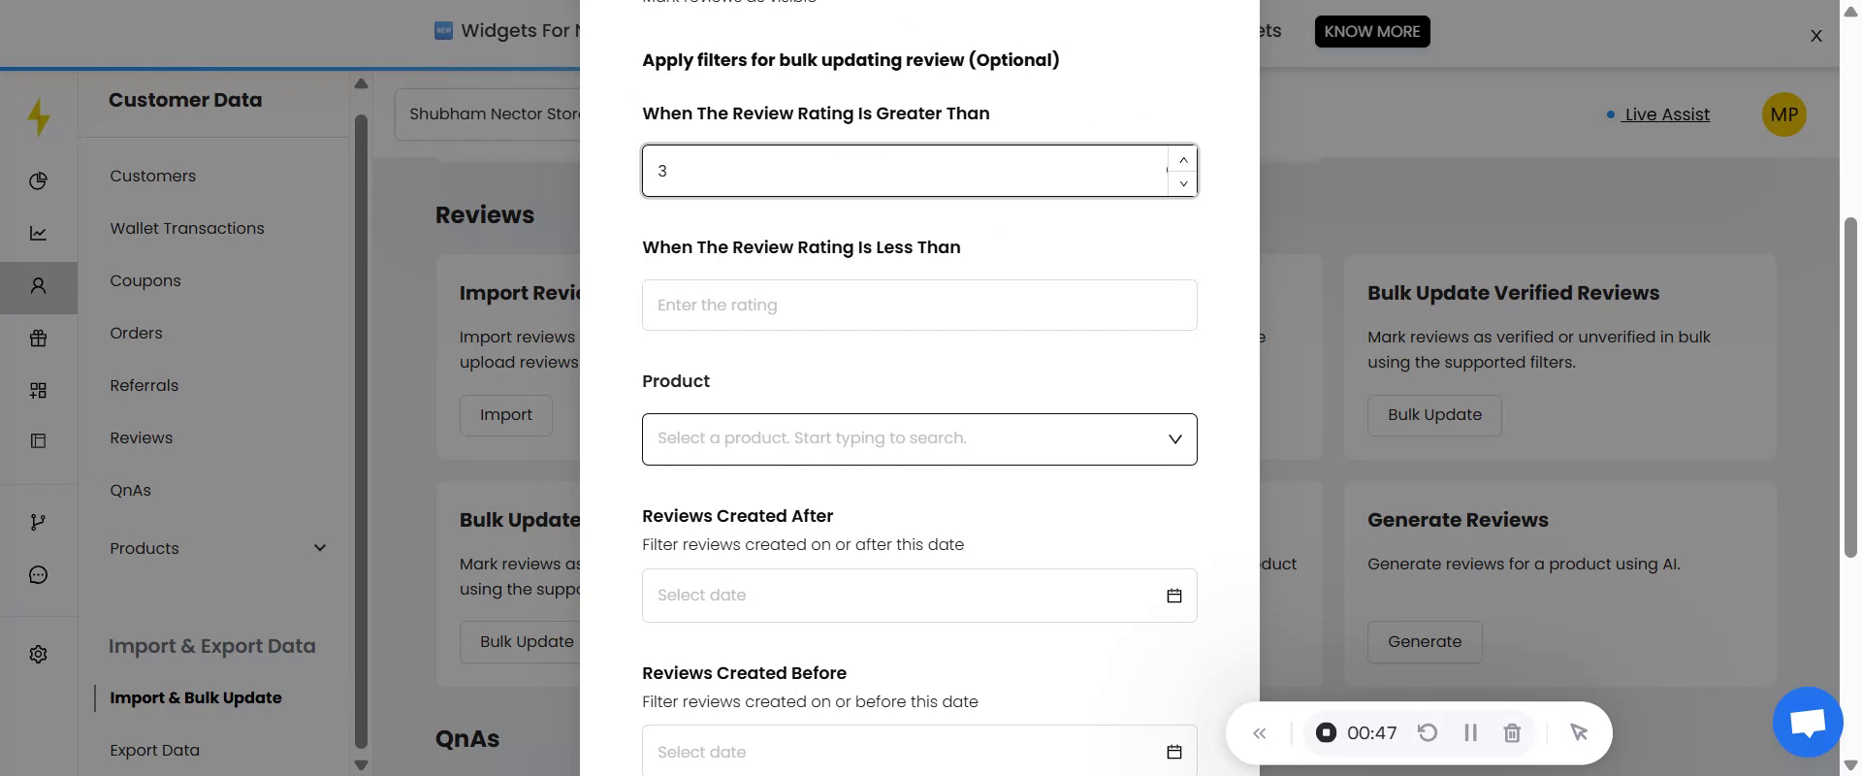Open Orders in the sidebar

pos(136,333)
